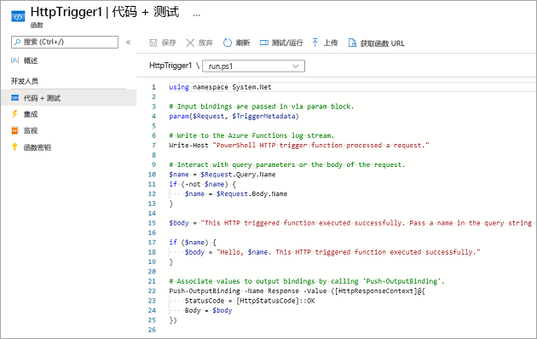537x339 pixels.
Task: Open the ellipsis more options menu
Action: pos(196,15)
